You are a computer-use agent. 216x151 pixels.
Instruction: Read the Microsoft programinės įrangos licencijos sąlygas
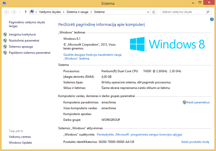[x=139, y=135]
